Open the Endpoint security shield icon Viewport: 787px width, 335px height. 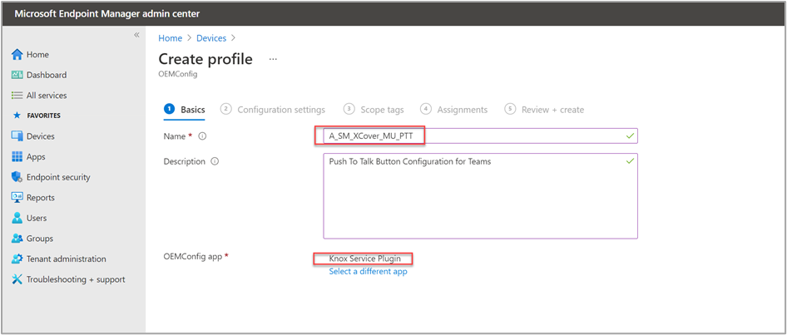click(17, 177)
